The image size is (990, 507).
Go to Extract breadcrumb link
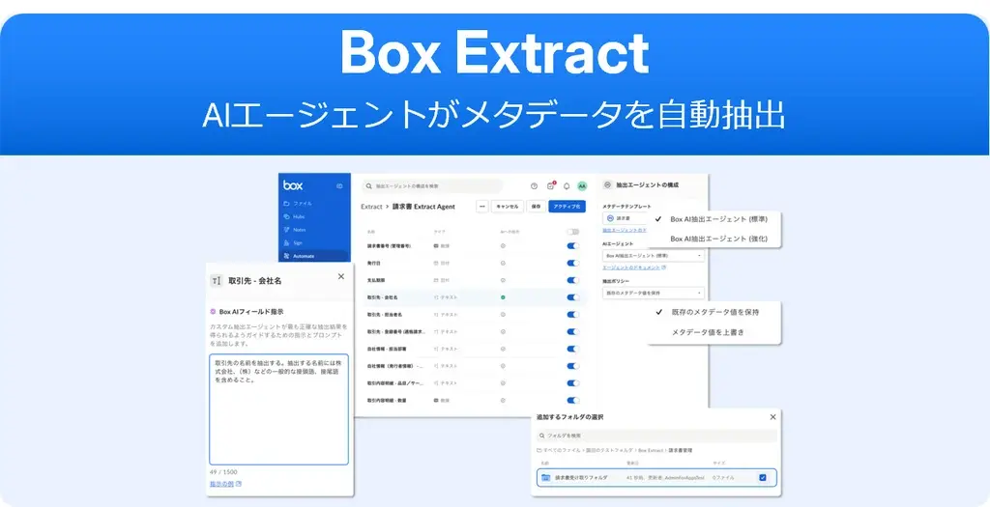pyautogui.click(x=371, y=207)
